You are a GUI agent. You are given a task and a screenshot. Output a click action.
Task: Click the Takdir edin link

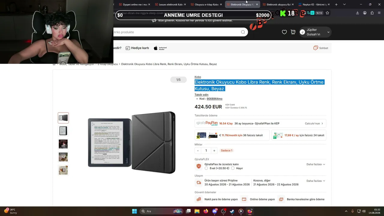201,95
